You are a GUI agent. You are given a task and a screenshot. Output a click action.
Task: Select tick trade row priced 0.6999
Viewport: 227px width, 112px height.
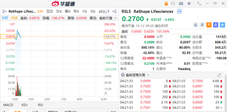146,81
